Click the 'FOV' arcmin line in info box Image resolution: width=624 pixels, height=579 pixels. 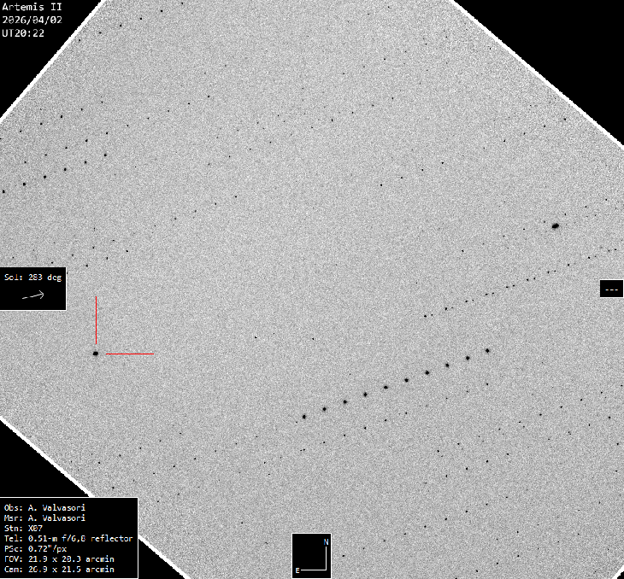coord(59,559)
